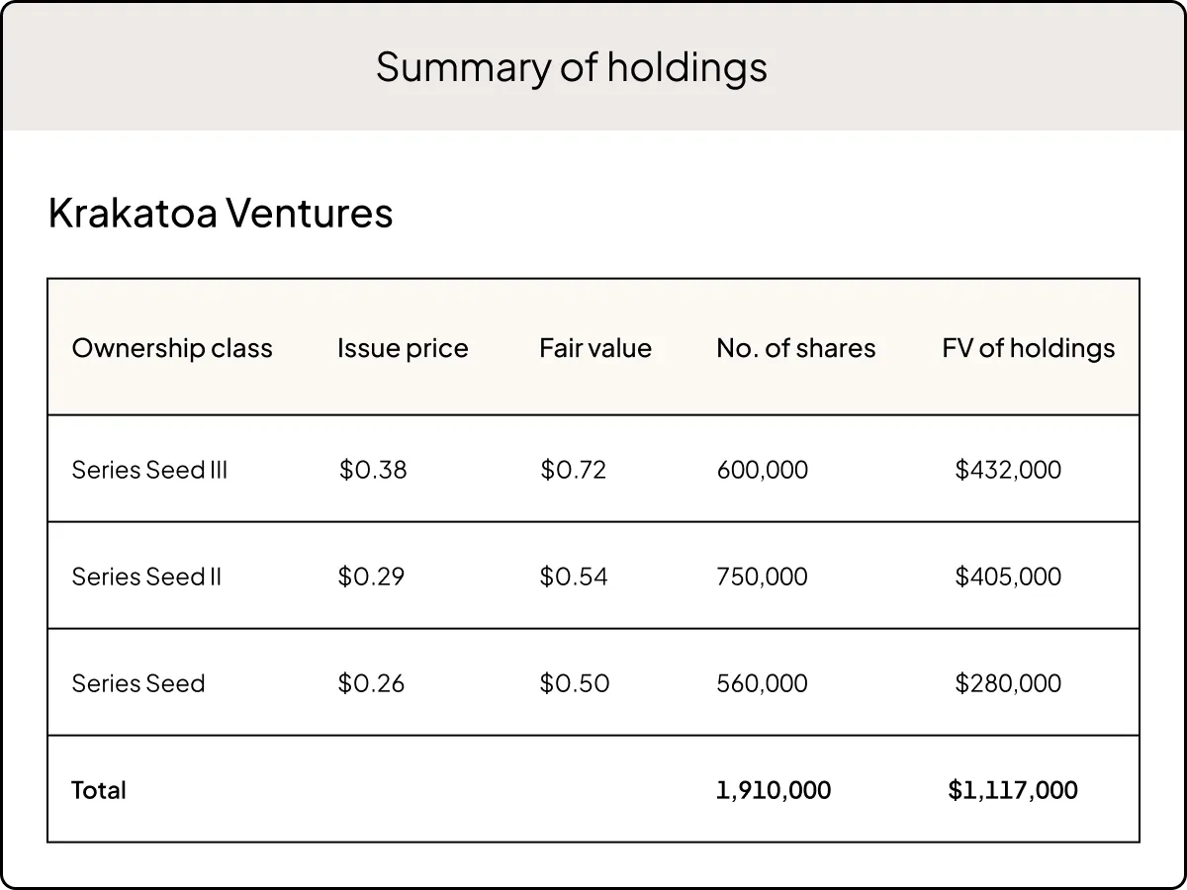Select the Krakatoa Ventures heading
Image resolution: width=1187 pixels, height=890 pixels.
pos(221,213)
